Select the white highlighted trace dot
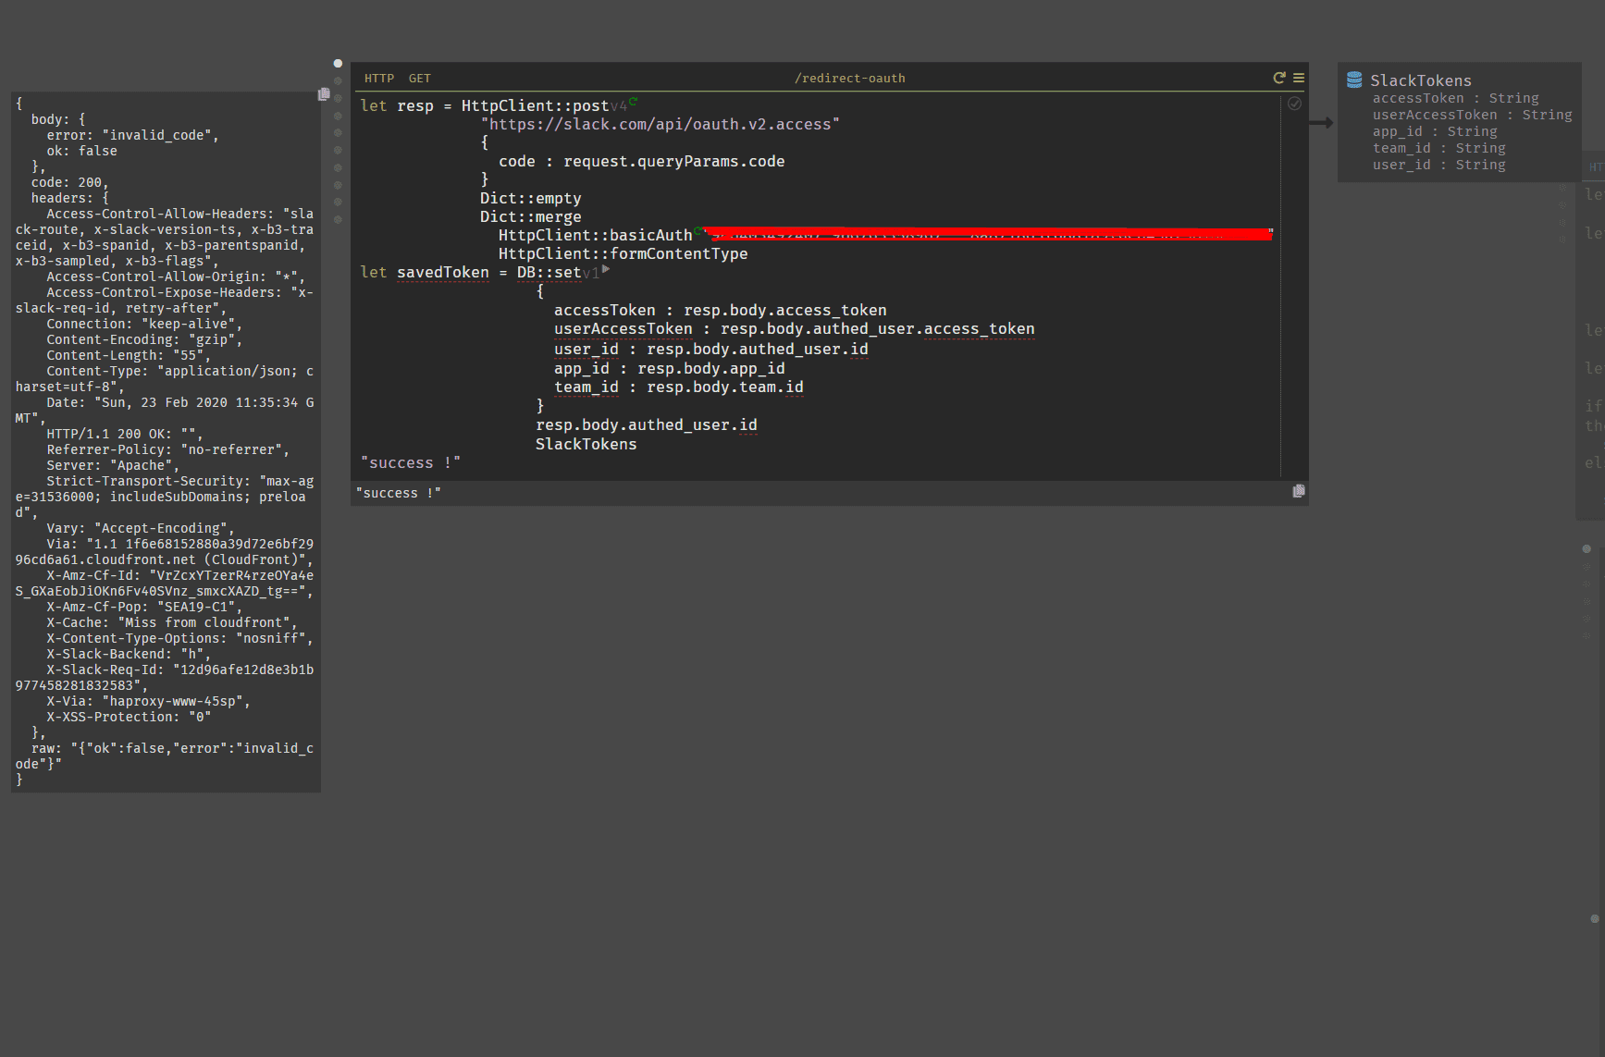Image resolution: width=1605 pixels, height=1057 pixels. (x=338, y=63)
